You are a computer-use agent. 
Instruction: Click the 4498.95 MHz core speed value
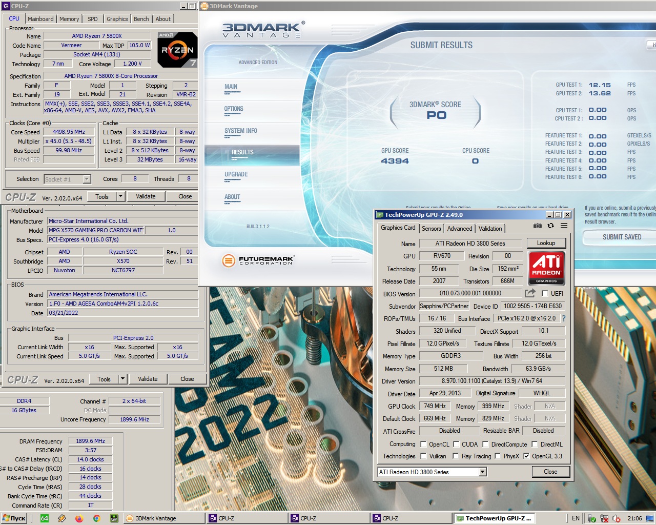(x=69, y=132)
